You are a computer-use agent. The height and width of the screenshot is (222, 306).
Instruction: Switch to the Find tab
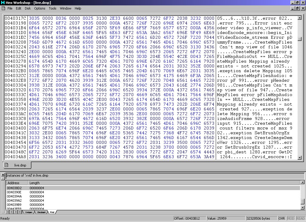pos(52,212)
